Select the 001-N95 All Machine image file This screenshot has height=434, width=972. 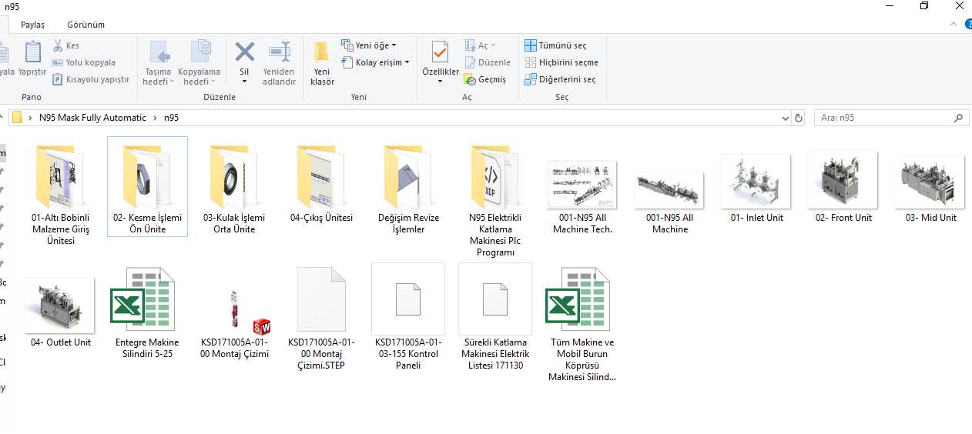coord(669,202)
